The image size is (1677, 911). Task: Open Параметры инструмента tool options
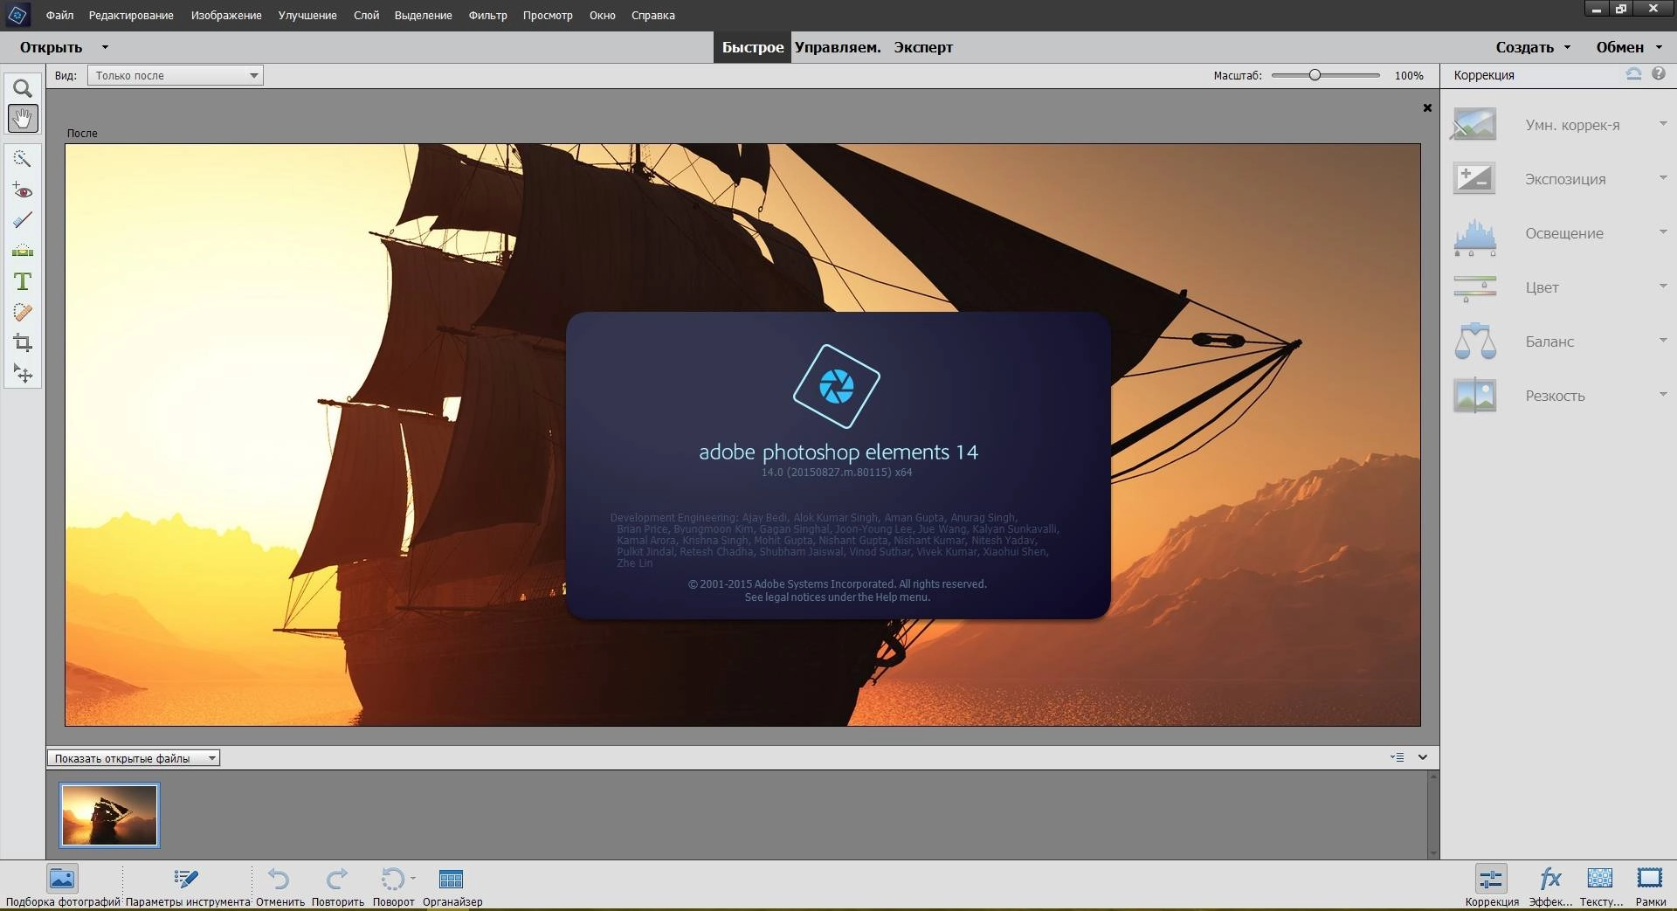187,886
